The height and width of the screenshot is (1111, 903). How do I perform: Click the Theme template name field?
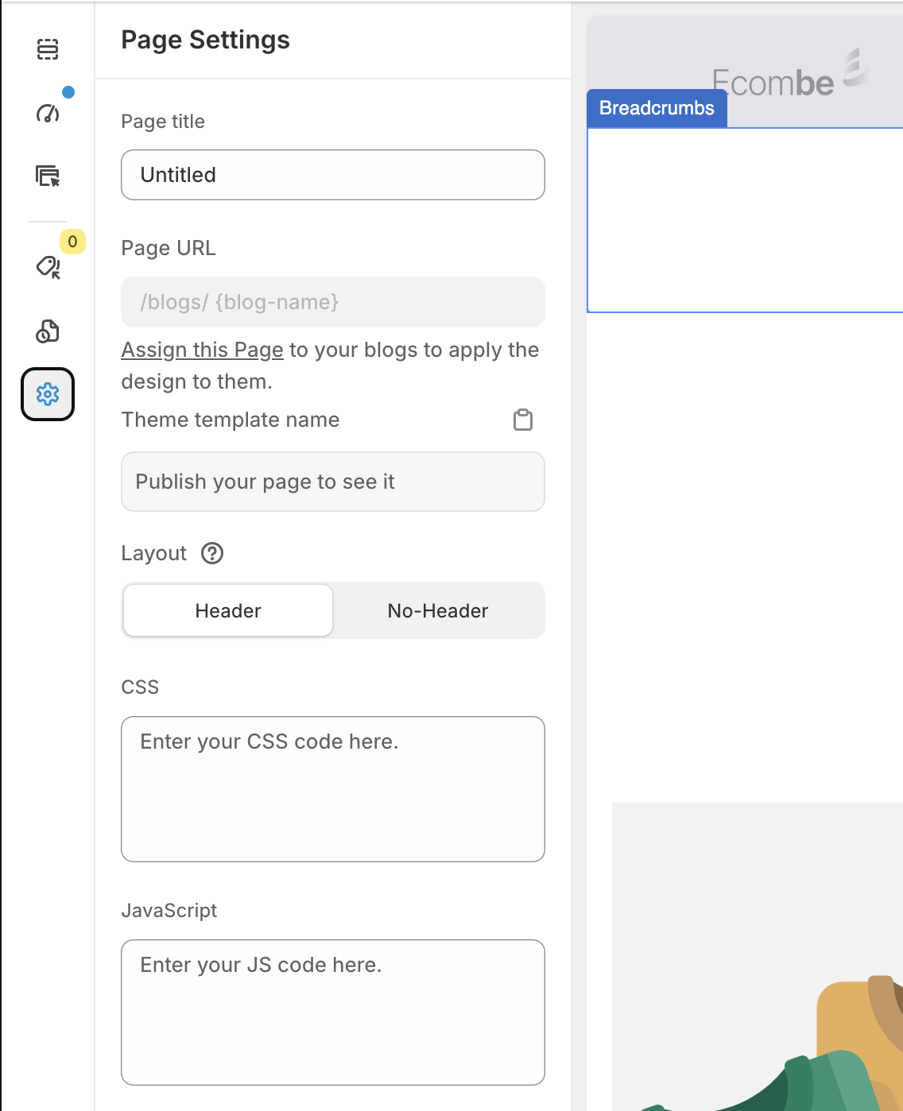(x=332, y=482)
